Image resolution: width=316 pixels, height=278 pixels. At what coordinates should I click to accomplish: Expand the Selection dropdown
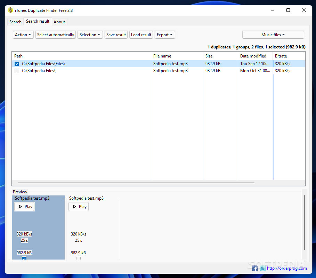pos(90,35)
